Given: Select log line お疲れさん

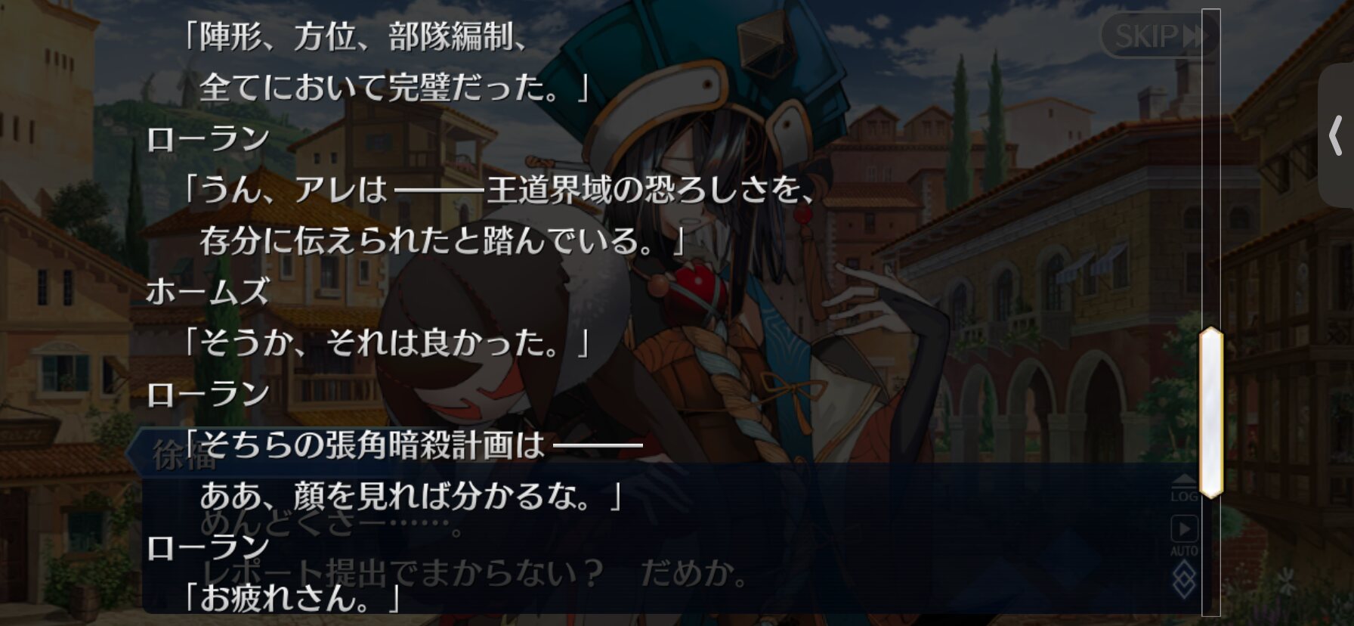Looking at the screenshot, I should pyautogui.click(x=292, y=599).
